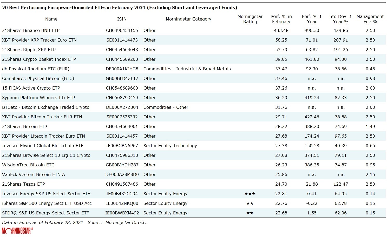Open the 21Shares Binance BNB ETP row
The width and height of the screenshot is (387, 237).
(31, 30)
